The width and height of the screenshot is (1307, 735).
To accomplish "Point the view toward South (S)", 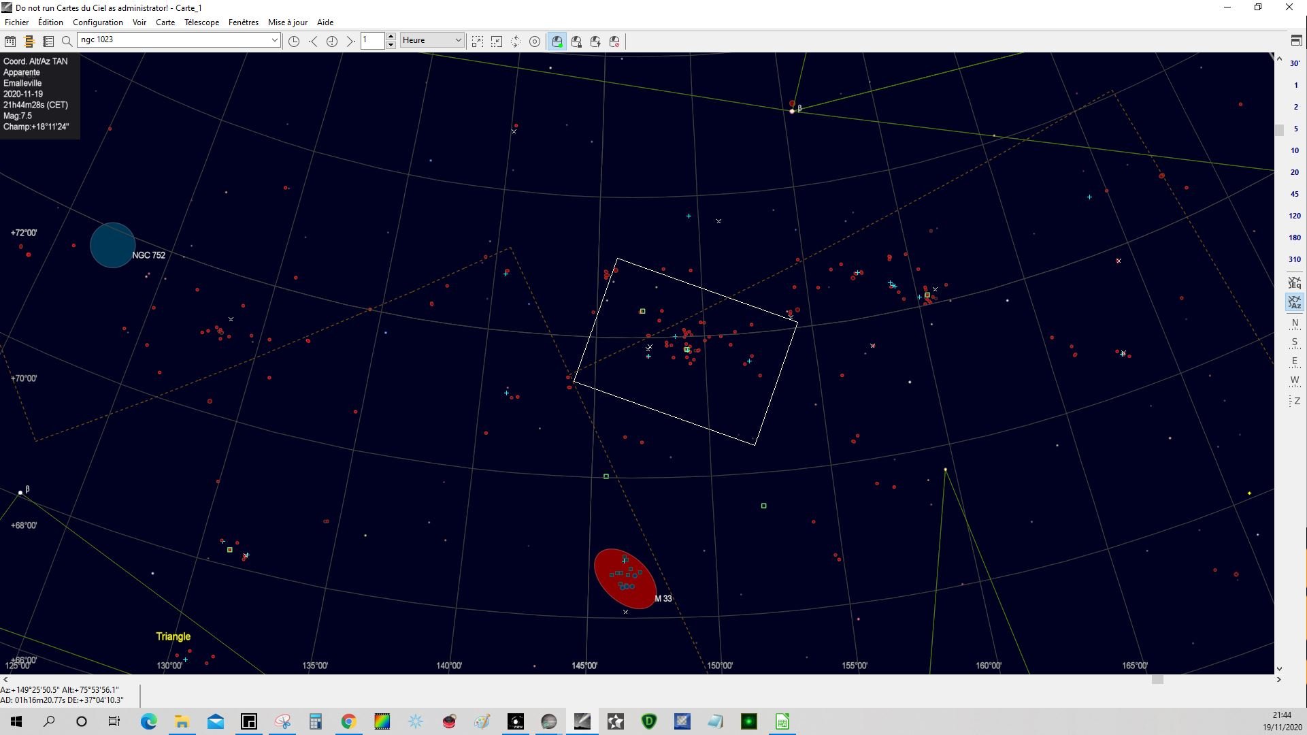I will click(x=1295, y=342).
